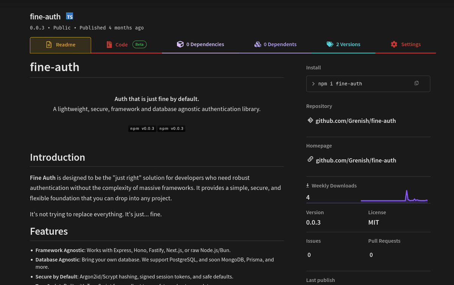Click the fine-auth package name at top
The width and height of the screenshot is (454, 285).
click(45, 16)
